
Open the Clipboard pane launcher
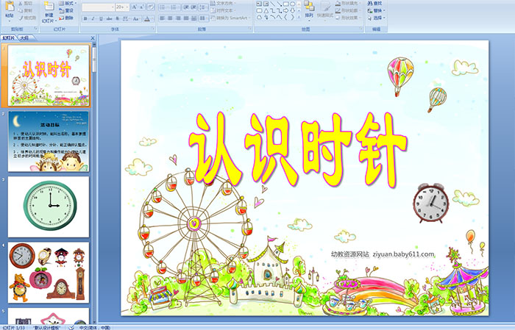click(36, 29)
